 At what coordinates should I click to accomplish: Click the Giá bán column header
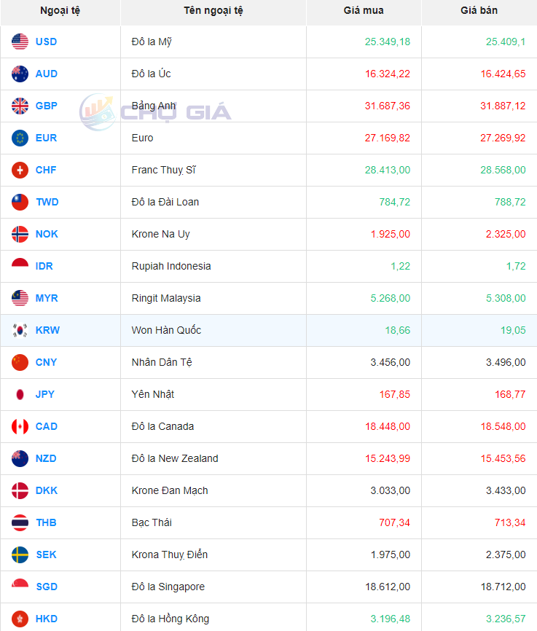point(479,11)
